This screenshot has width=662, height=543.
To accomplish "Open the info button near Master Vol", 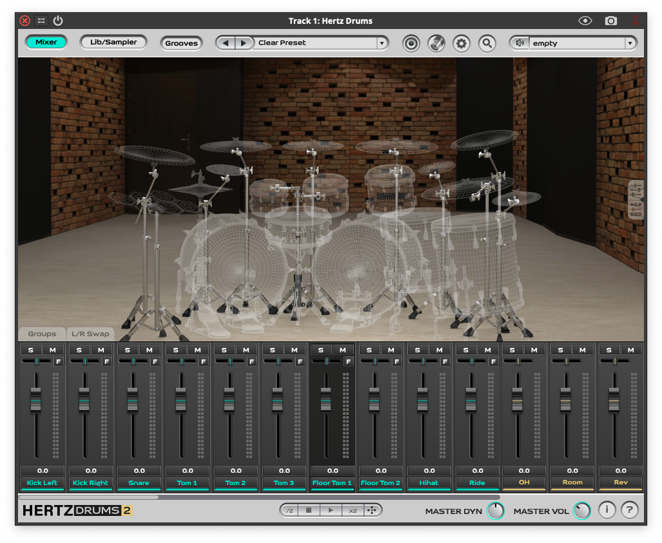I will [607, 510].
